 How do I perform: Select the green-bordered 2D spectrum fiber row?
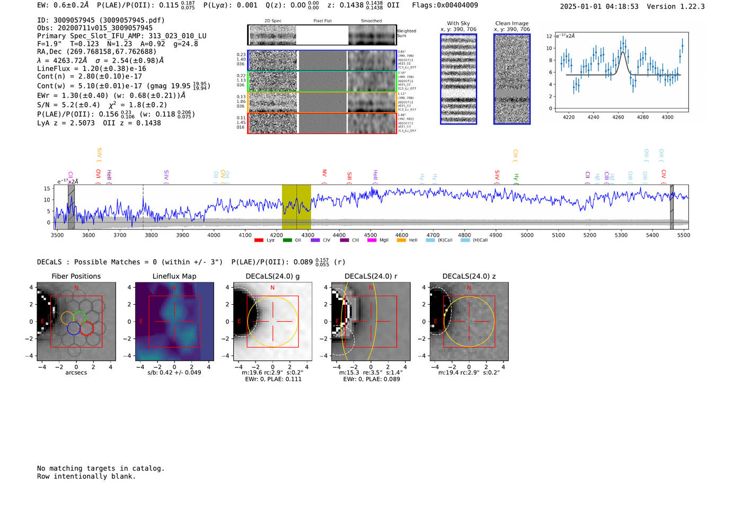(x=322, y=82)
